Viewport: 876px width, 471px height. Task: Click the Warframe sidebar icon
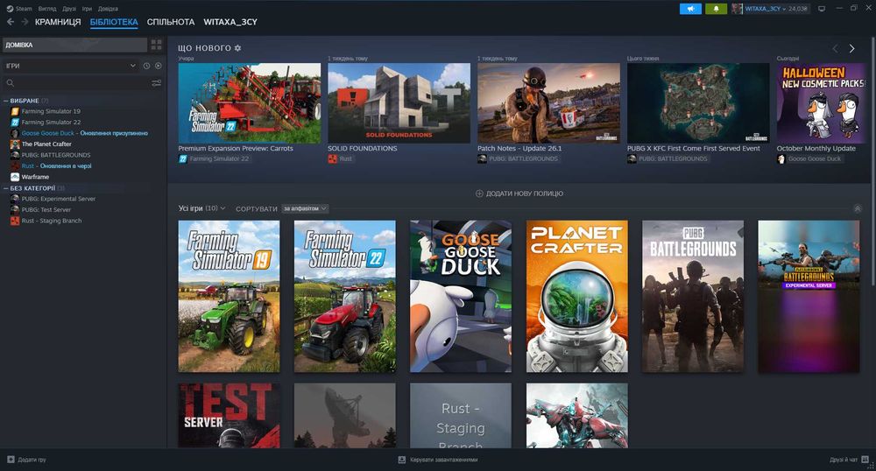[x=15, y=177]
